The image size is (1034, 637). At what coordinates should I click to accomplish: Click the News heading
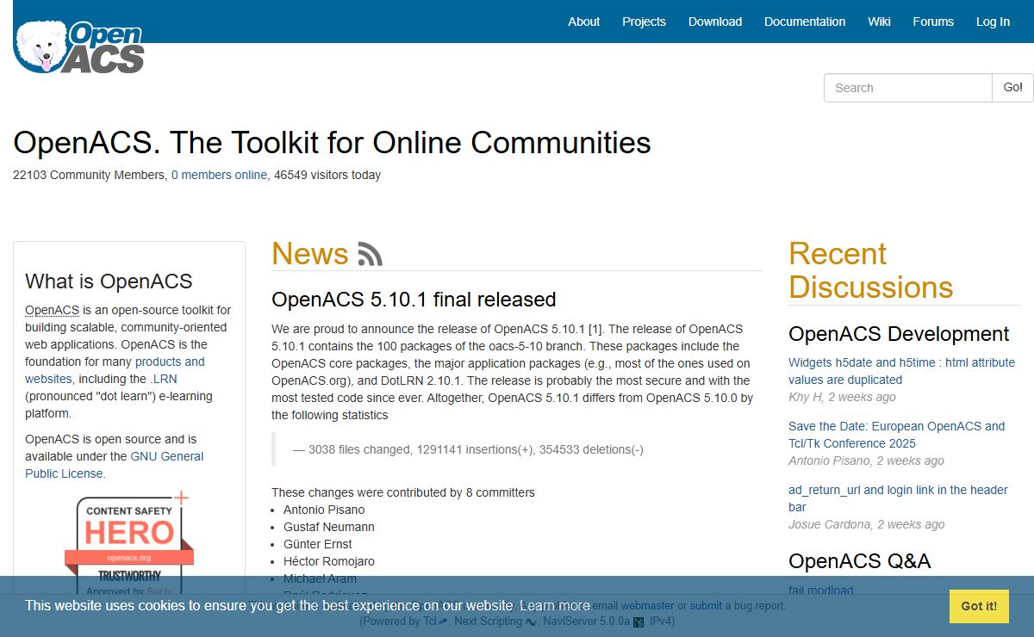[x=310, y=254]
